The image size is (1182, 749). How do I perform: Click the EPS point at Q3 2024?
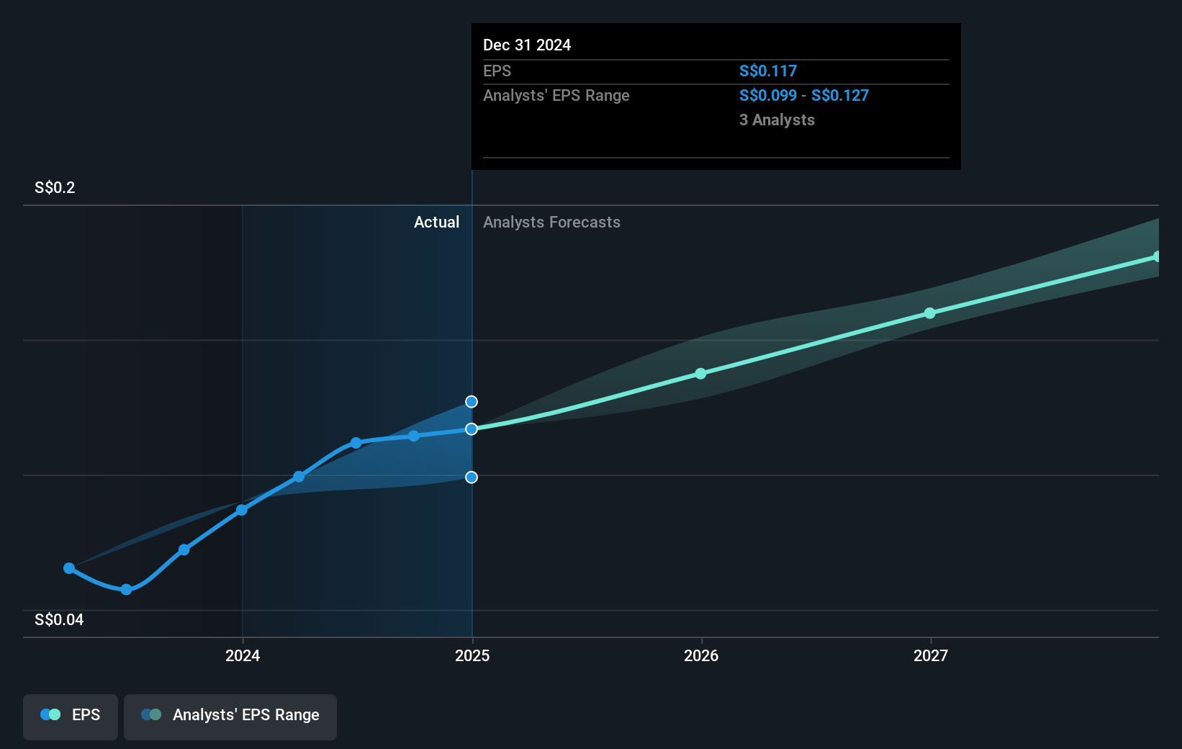pyautogui.click(x=414, y=436)
